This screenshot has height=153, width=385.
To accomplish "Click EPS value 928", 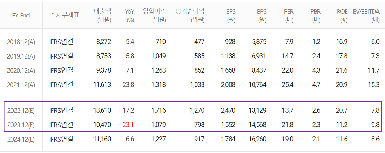I will (230, 42).
